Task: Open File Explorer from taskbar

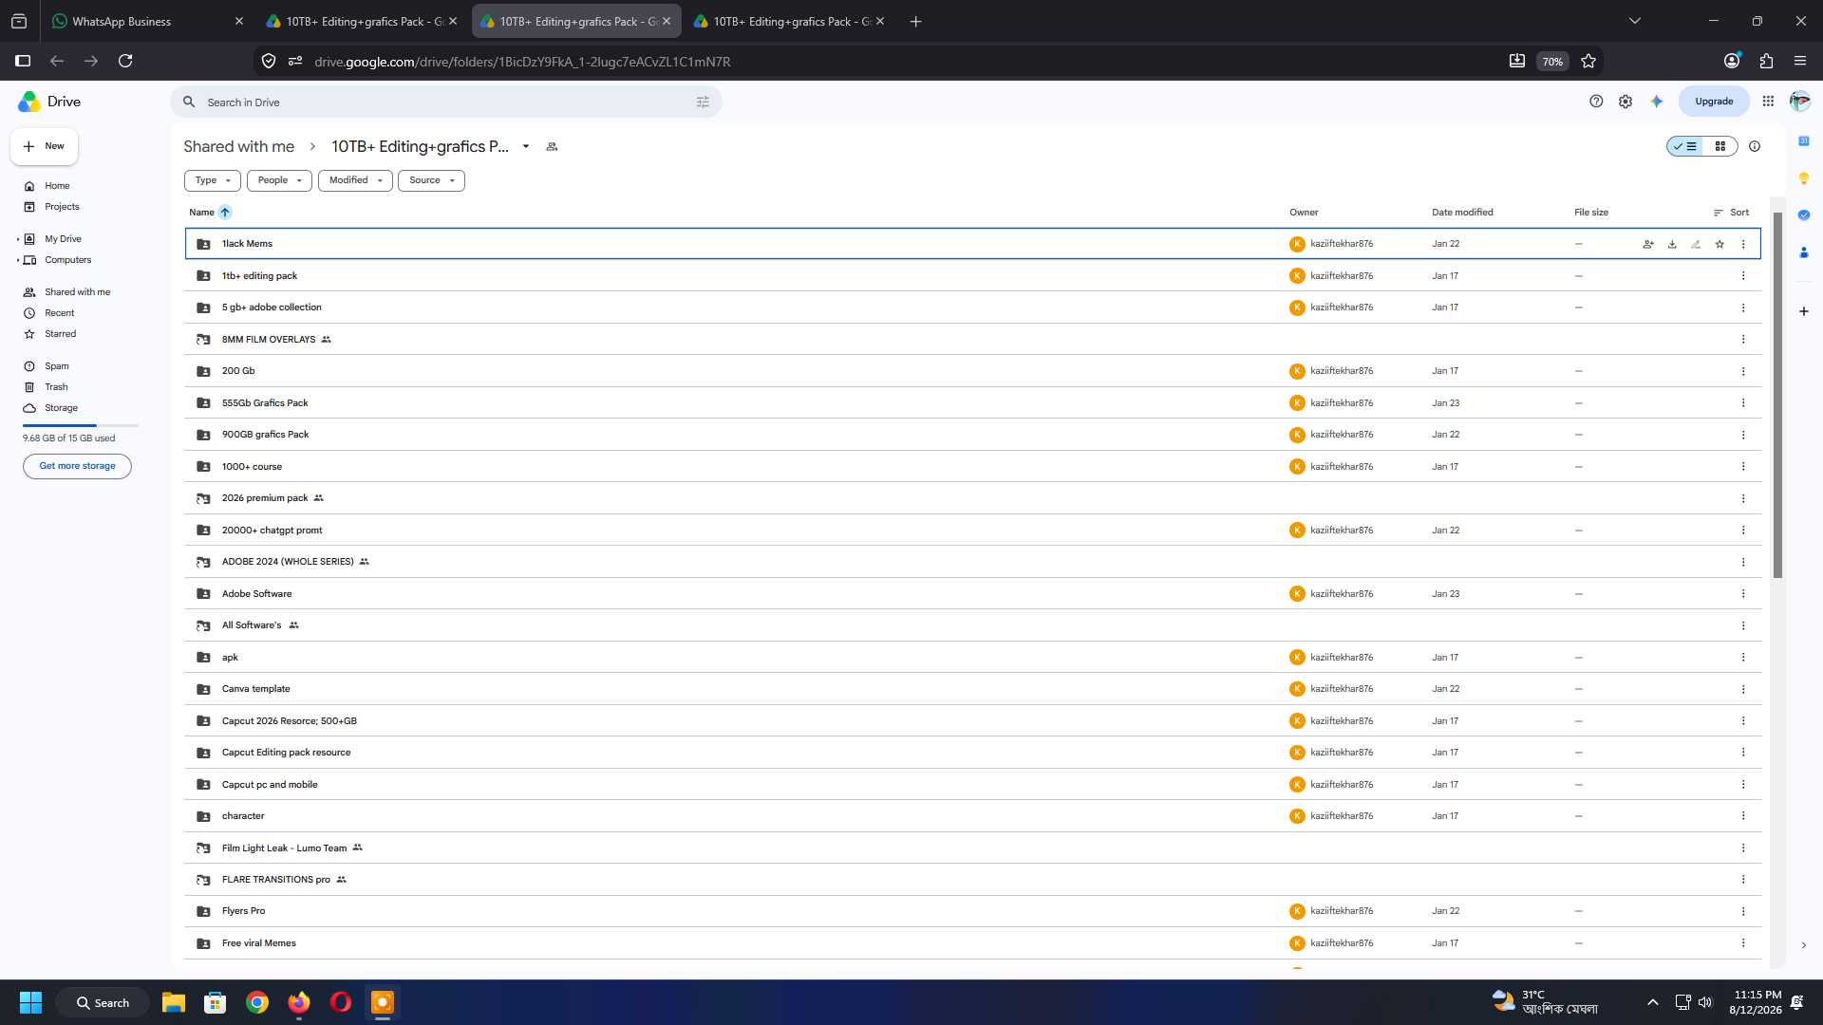Action: pyautogui.click(x=173, y=1002)
